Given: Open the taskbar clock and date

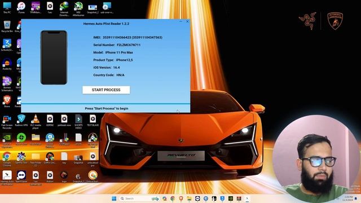Looking at the screenshot, I should (x=348, y=198).
